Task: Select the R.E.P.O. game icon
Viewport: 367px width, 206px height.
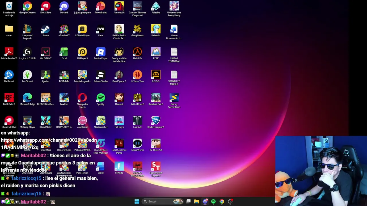Action: pyautogui.click(x=156, y=77)
